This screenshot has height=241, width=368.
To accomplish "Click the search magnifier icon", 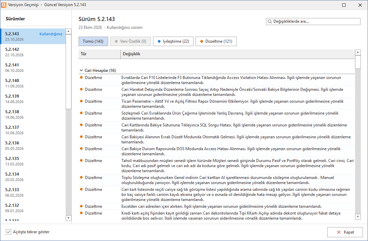I will tap(270, 22).
